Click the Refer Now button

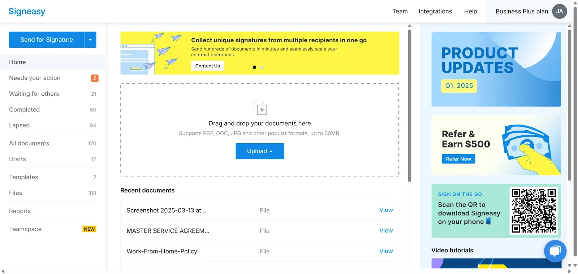[x=458, y=159]
